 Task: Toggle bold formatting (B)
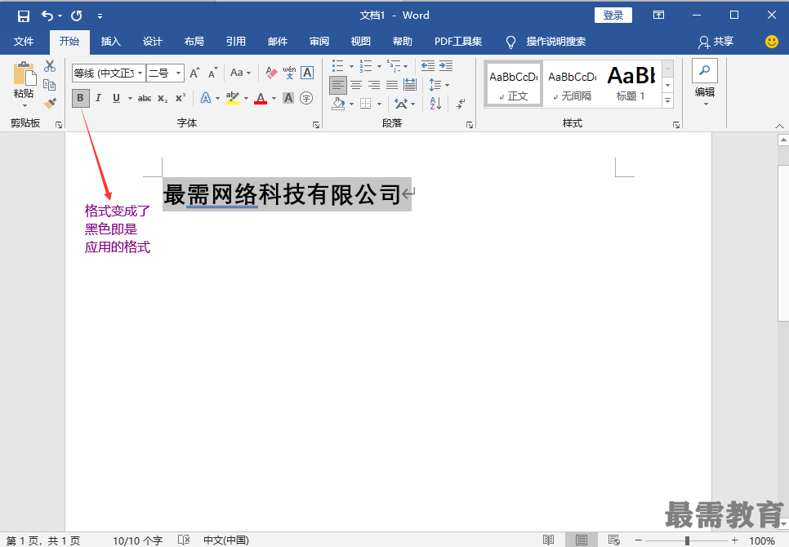pos(81,98)
